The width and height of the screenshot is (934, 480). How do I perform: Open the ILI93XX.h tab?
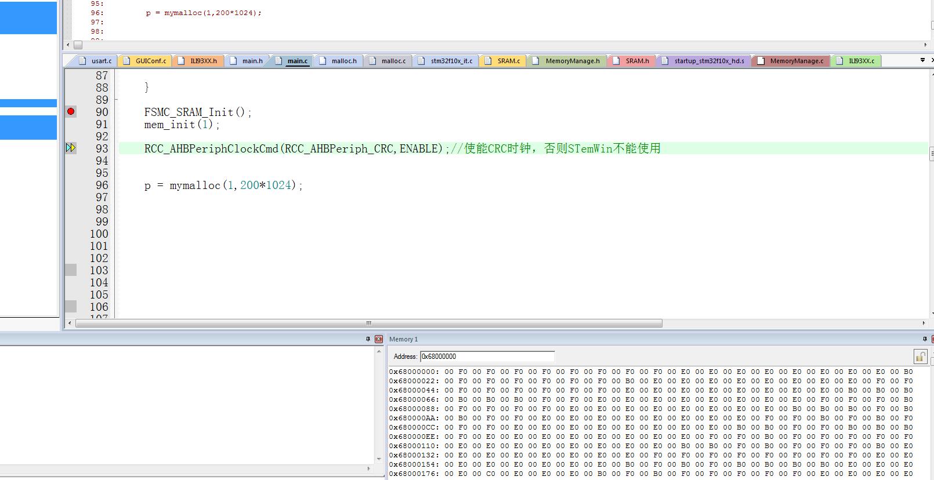point(198,61)
